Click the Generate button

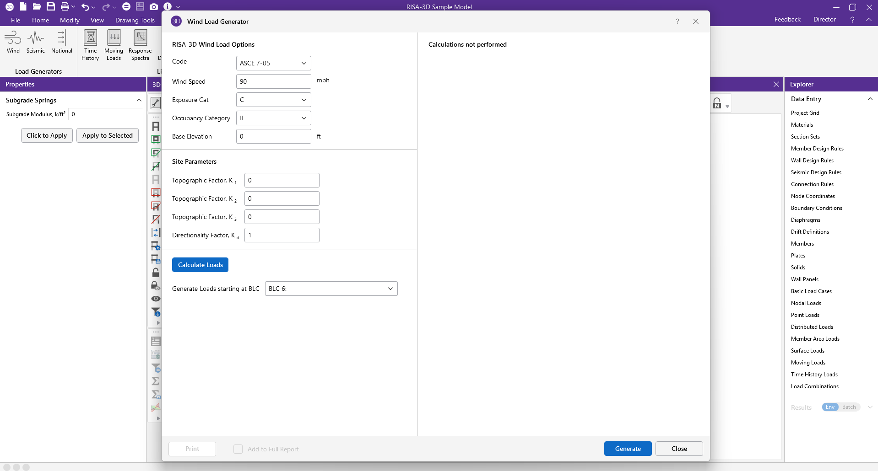pos(628,449)
